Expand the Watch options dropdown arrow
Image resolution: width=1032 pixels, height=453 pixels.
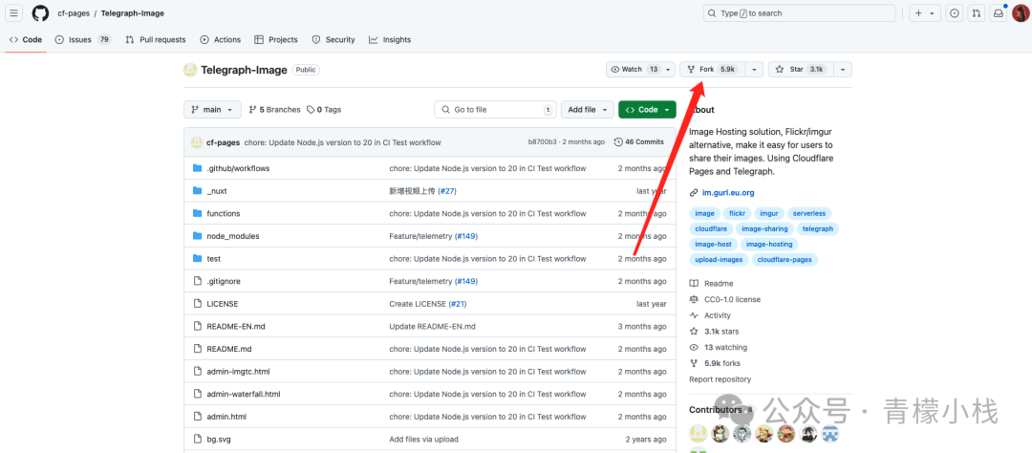[669, 69]
